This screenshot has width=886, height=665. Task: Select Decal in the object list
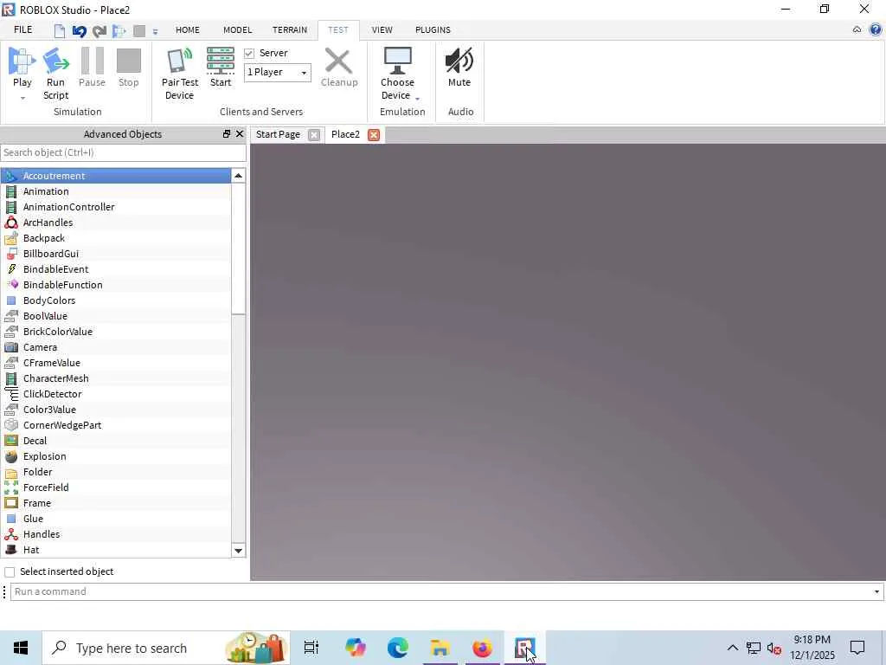tap(116, 441)
